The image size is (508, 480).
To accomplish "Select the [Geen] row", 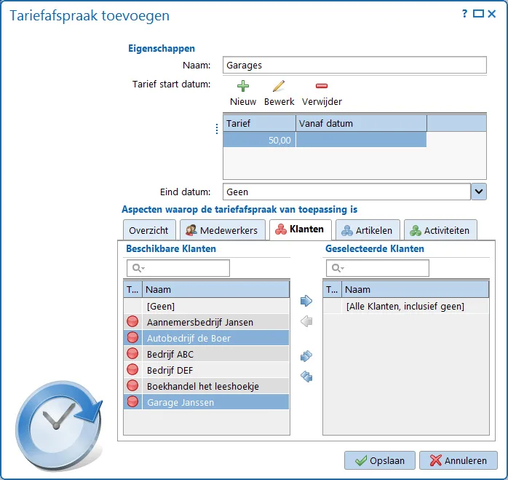I will coord(206,306).
